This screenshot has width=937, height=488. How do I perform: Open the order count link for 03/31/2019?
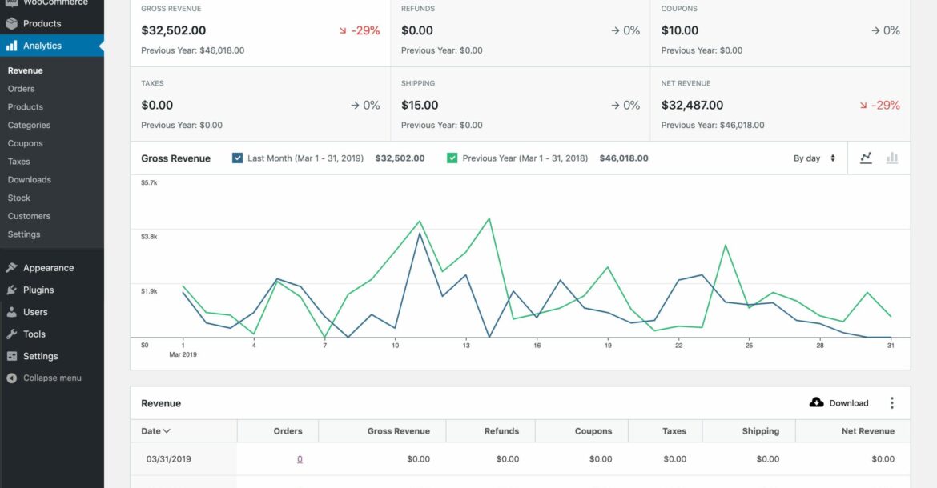(x=300, y=458)
